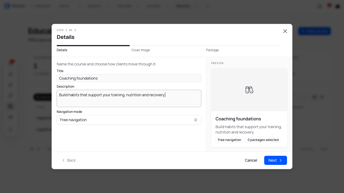Click the preview heading "Coaching foundations"

238,119
